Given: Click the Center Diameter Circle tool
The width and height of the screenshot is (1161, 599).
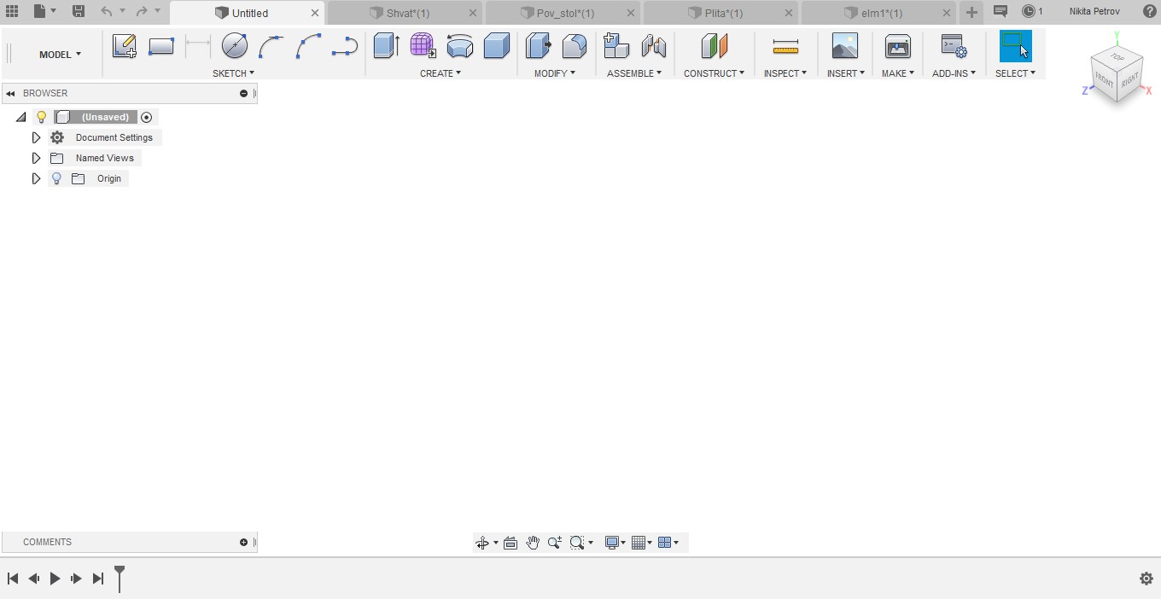Looking at the screenshot, I should (234, 46).
